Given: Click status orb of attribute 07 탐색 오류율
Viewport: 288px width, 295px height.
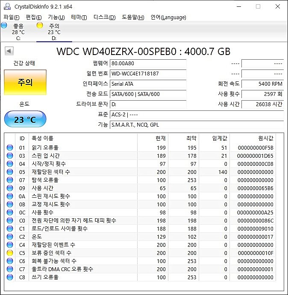Looking at the screenshot, I should tap(10, 180).
